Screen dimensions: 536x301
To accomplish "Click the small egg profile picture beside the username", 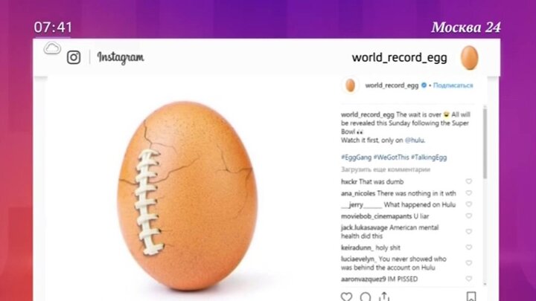I will [x=351, y=85].
